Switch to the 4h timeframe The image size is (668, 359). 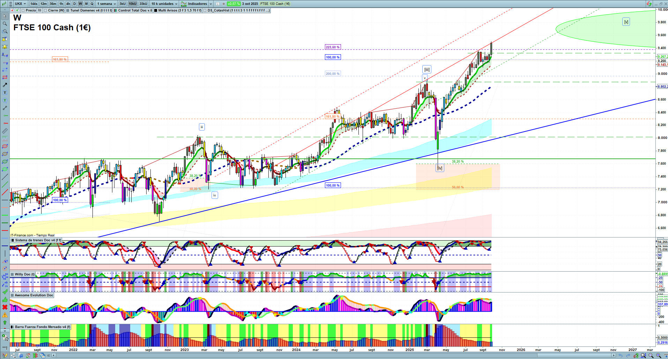pyautogui.click(x=68, y=4)
